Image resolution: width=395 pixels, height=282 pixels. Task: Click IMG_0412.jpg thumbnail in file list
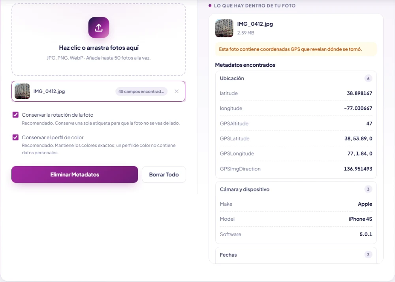point(22,91)
